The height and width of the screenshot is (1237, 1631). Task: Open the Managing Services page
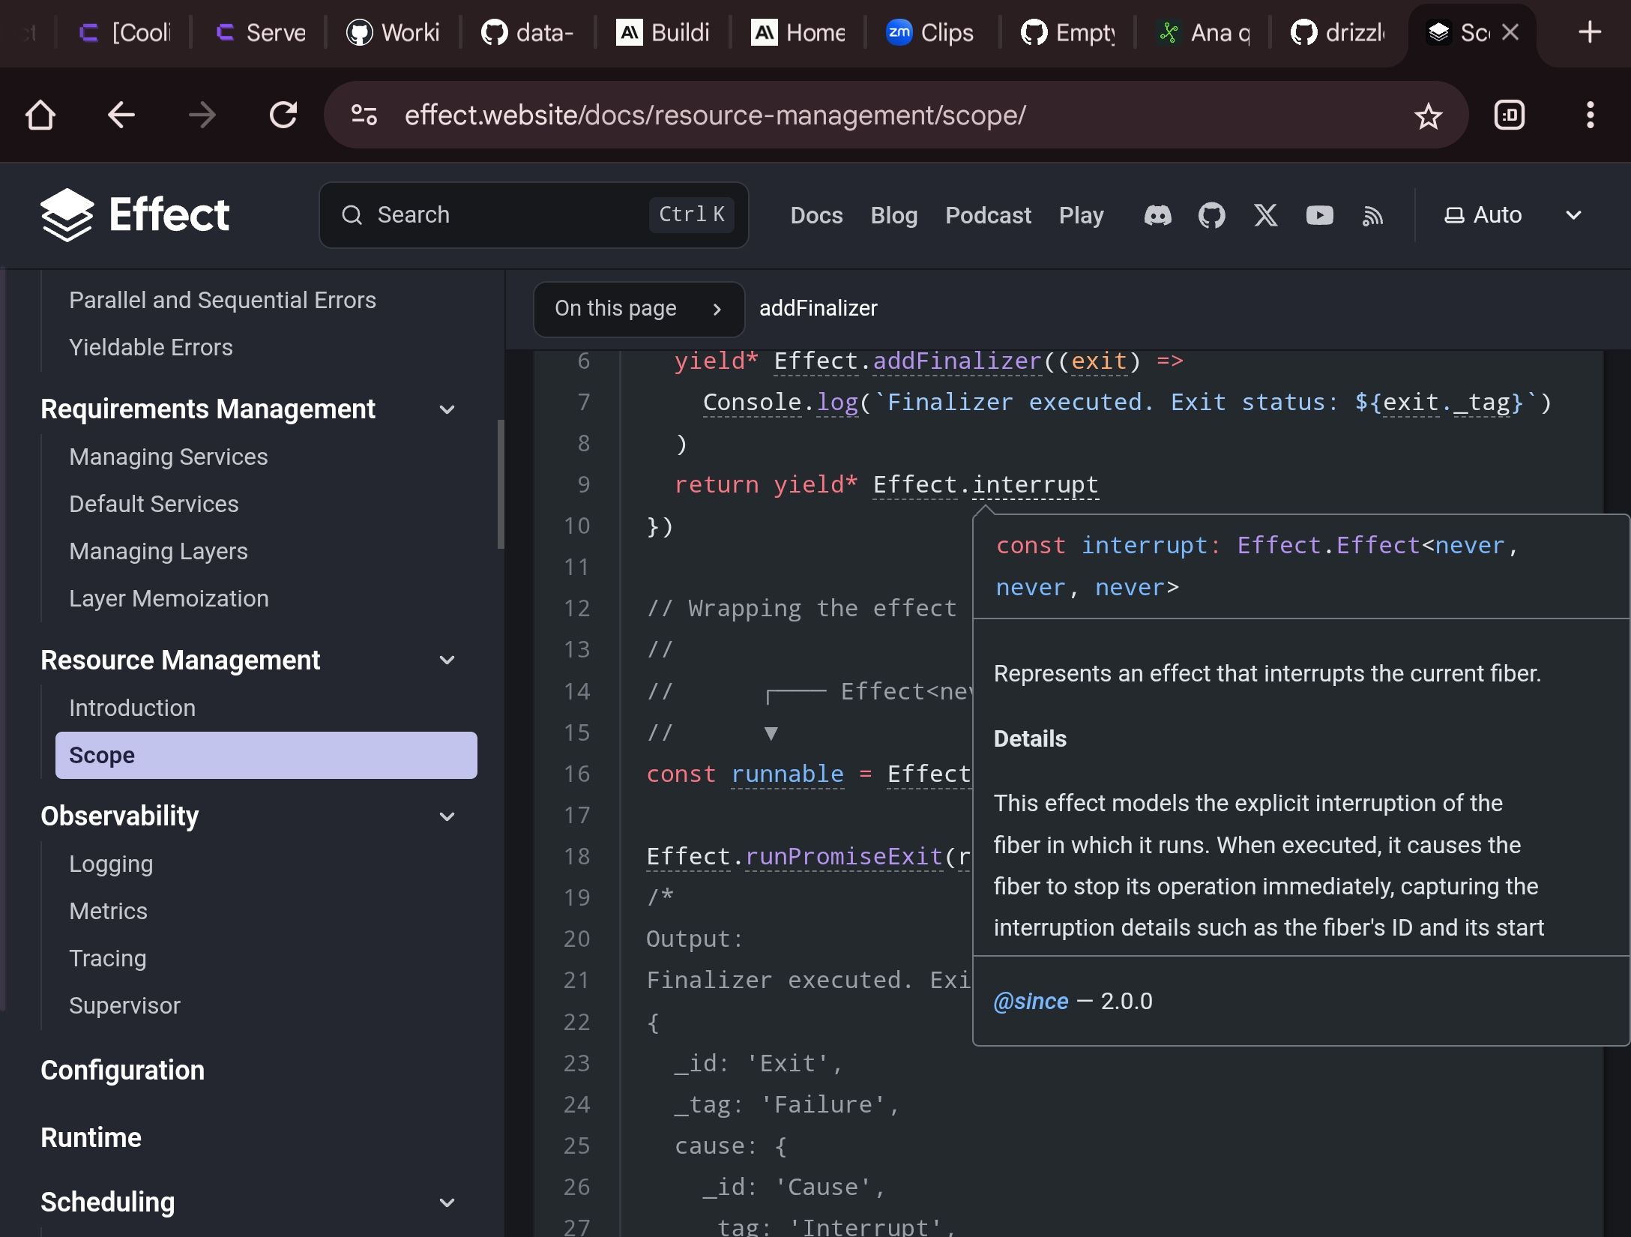coord(168,456)
